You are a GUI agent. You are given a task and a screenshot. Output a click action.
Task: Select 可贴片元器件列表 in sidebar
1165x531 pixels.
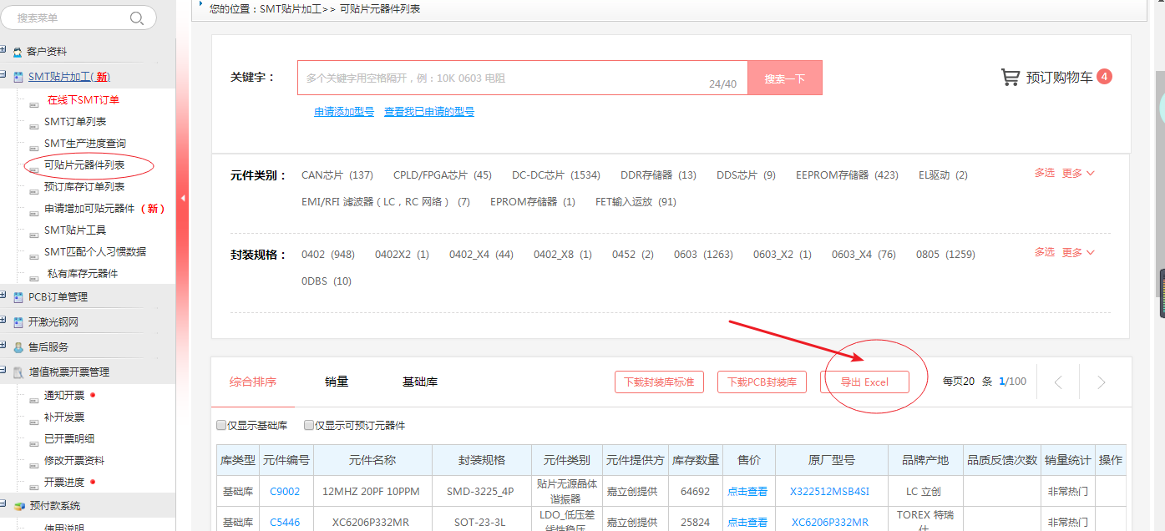84,165
